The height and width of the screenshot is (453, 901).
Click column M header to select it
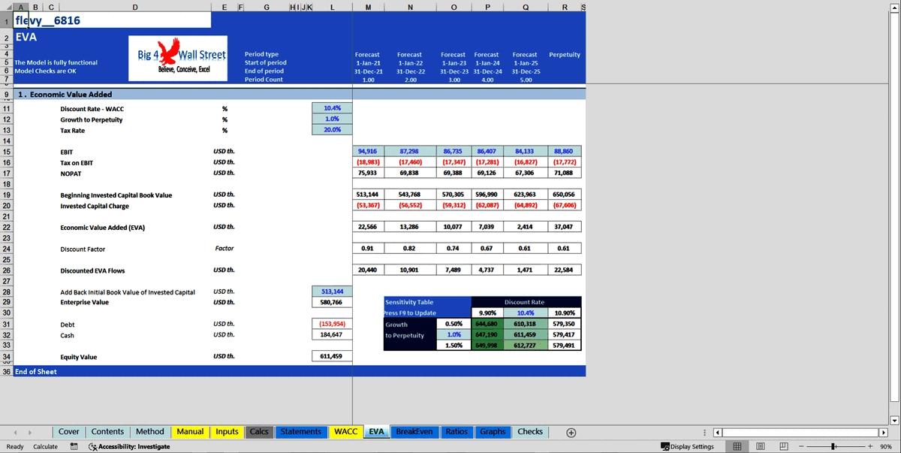click(x=367, y=6)
